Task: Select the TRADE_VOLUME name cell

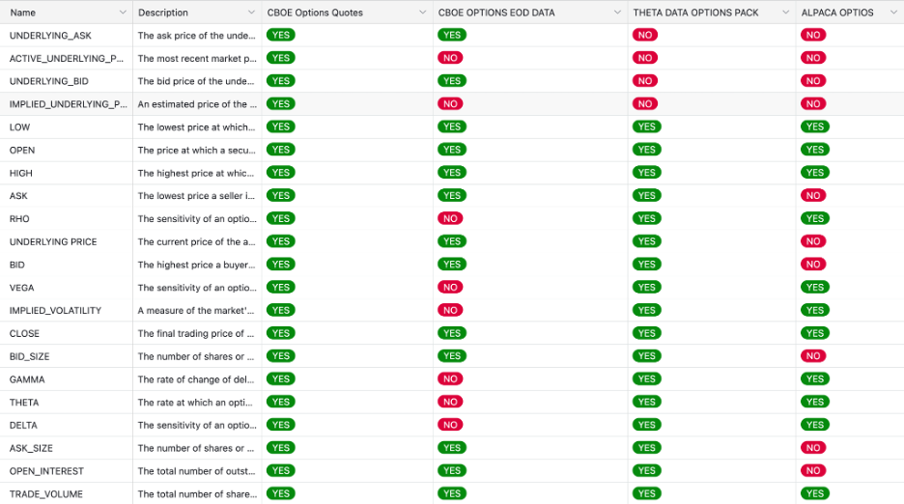Action: tap(67, 494)
